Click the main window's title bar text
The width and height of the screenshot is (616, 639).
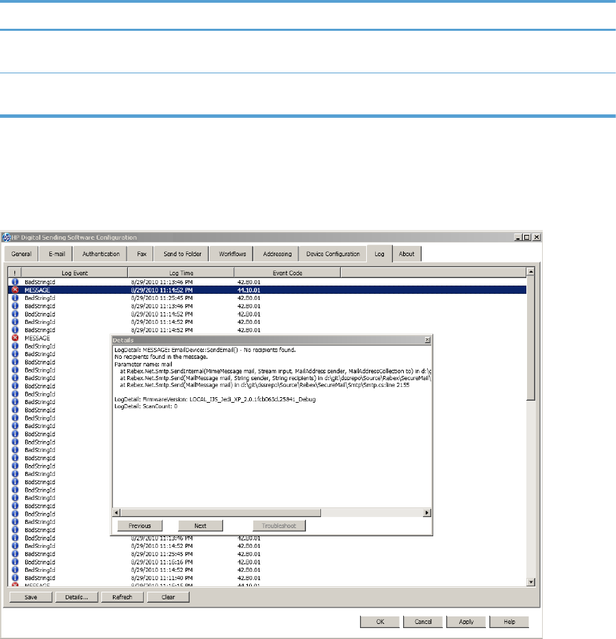tap(74, 237)
